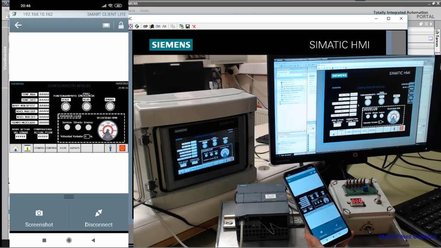441x248 pixels.
Task: Tap the ÁMBAR indicator lamp
Action: (110, 107)
